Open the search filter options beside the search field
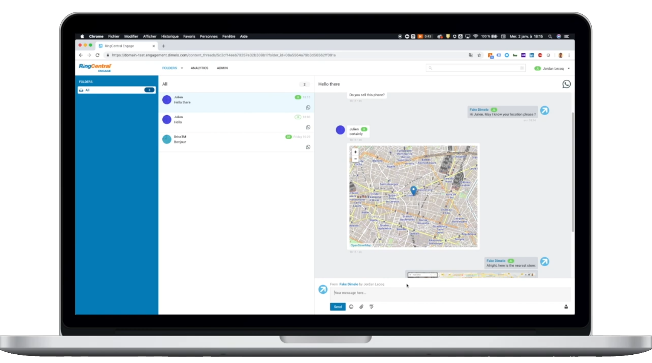652x363 pixels. (x=522, y=68)
